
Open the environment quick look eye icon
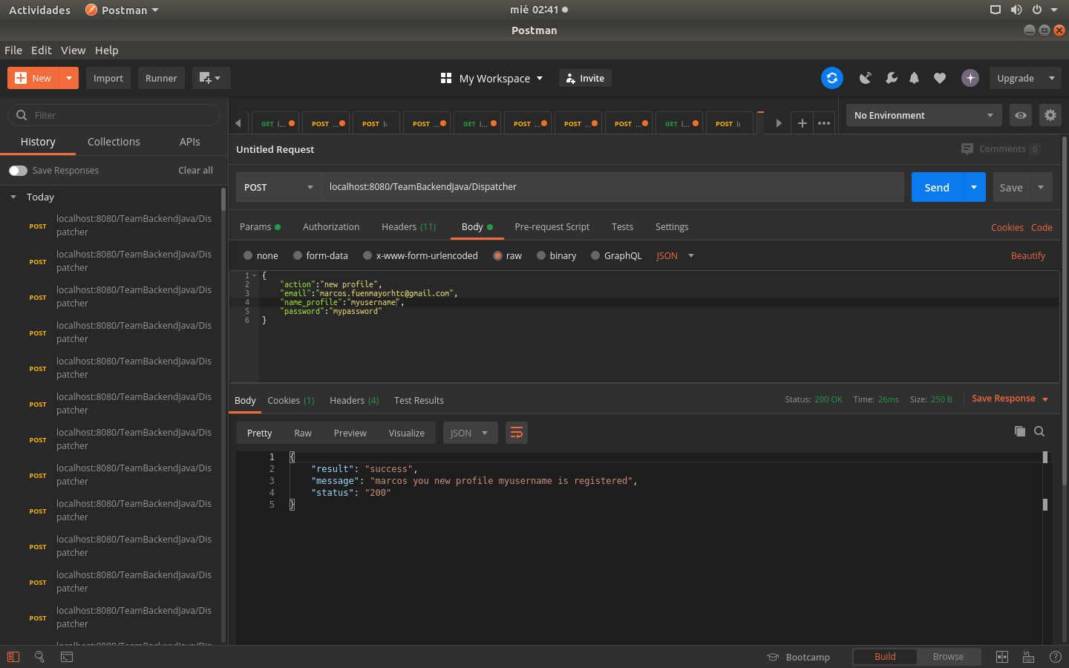point(1021,115)
